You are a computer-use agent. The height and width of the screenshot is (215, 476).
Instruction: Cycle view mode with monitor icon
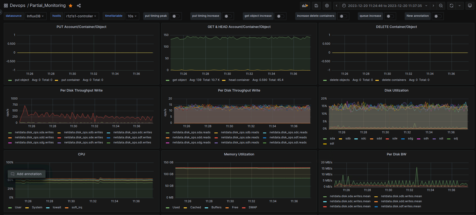coord(470,6)
